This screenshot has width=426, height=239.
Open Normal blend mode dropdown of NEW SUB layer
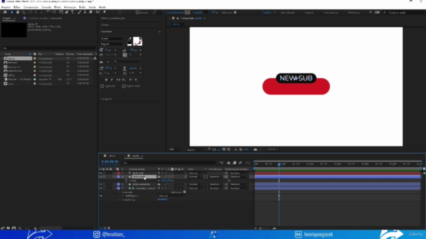[195, 173]
